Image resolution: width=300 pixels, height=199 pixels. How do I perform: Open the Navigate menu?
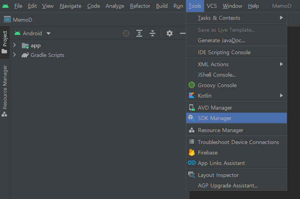tap(70, 6)
